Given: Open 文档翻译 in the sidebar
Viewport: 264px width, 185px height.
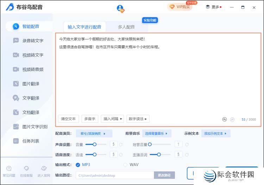Looking at the screenshot, I should (31, 112).
